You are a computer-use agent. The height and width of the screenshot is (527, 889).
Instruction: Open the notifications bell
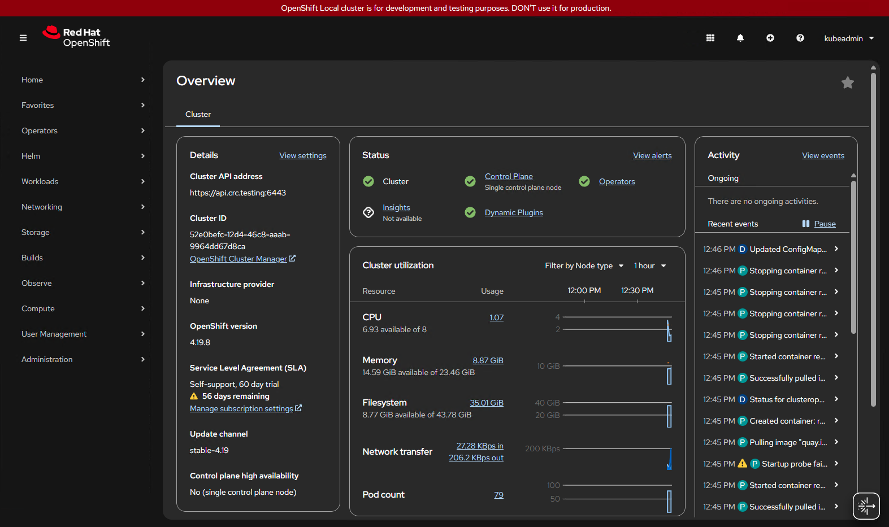pyautogui.click(x=740, y=38)
